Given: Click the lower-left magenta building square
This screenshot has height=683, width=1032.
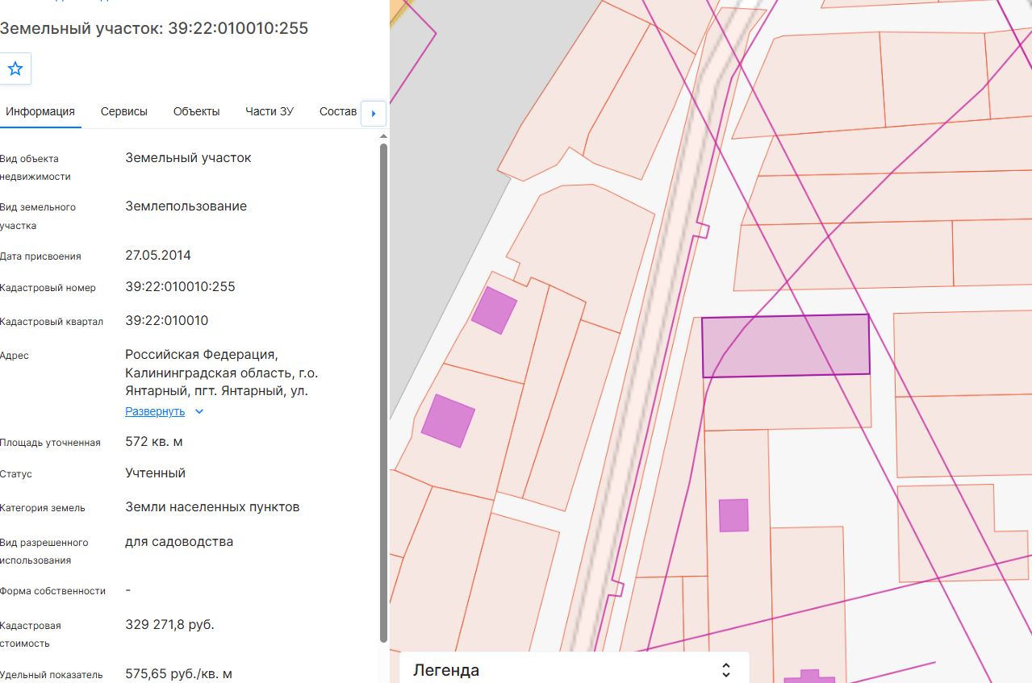Looking at the screenshot, I should coord(448,420).
